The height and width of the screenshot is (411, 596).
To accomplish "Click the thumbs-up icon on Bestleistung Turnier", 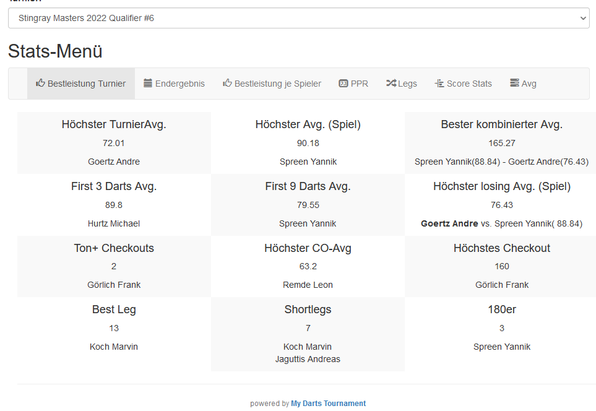I will click(41, 83).
